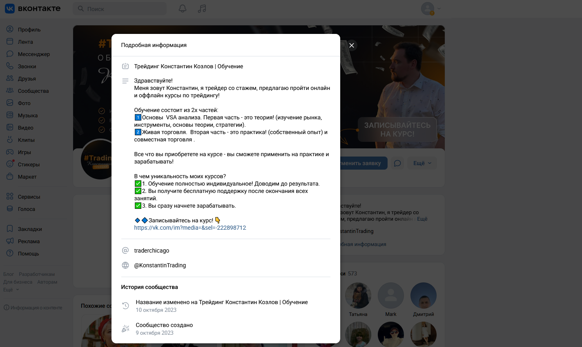The height and width of the screenshot is (347, 582).
Task: Open Messenger from the sidebar
Action: point(33,54)
